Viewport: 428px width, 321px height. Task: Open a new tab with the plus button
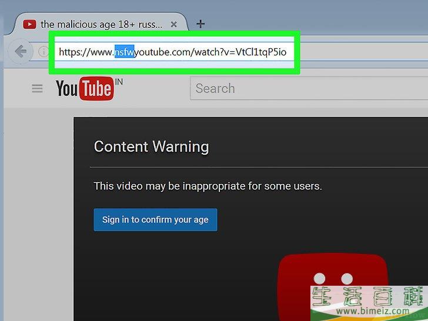click(200, 24)
